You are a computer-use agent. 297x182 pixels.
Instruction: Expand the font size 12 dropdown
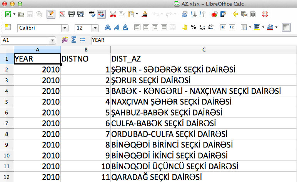coord(95,28)
